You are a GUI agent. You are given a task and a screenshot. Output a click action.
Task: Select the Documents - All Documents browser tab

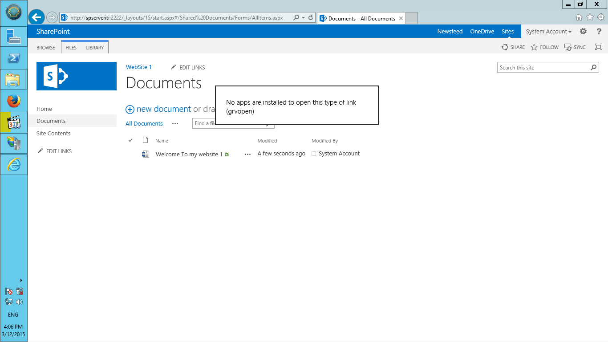(x=361, y=18)
